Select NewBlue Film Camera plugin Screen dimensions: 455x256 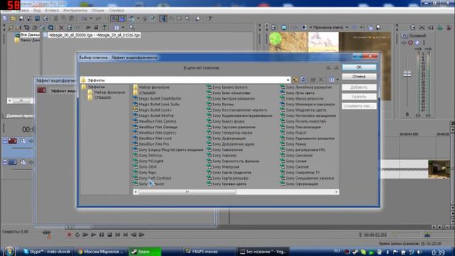point(157,122)
